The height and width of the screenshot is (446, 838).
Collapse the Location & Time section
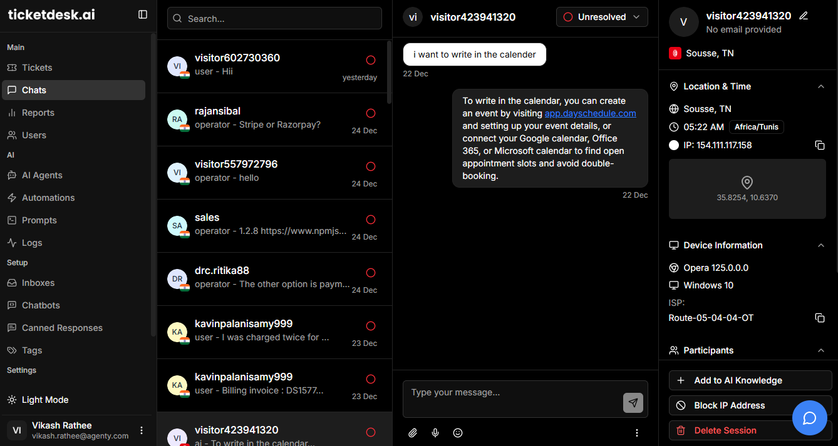[820, 86]
